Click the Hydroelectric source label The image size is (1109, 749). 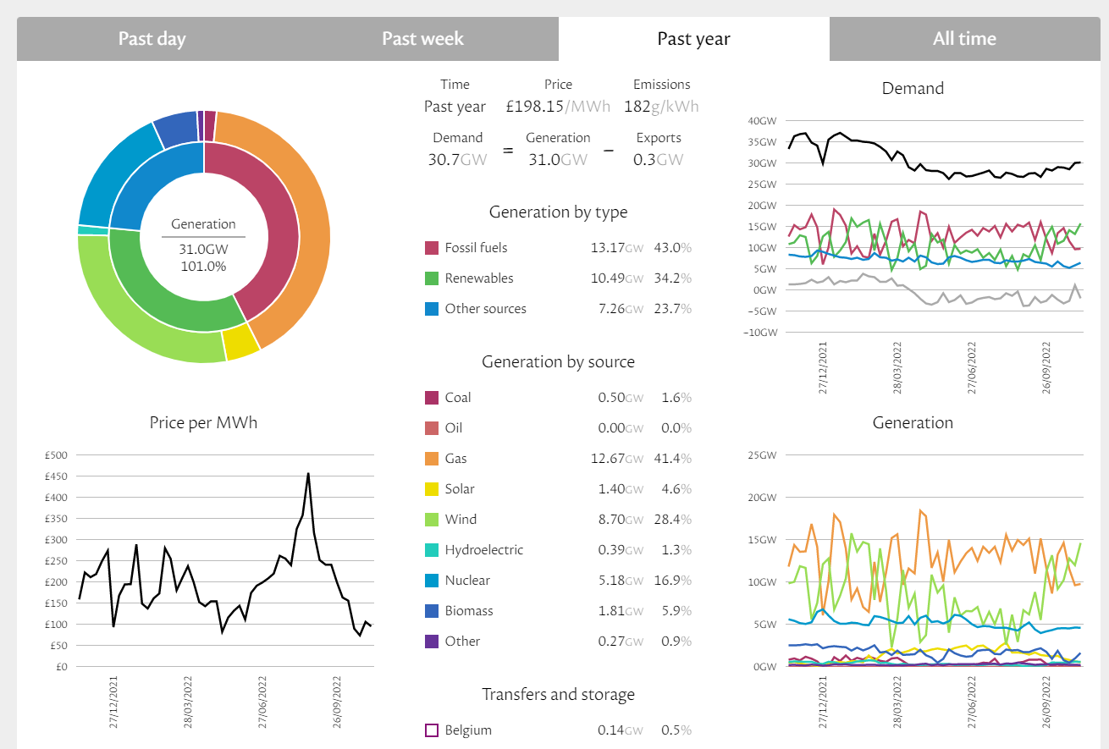483,550
